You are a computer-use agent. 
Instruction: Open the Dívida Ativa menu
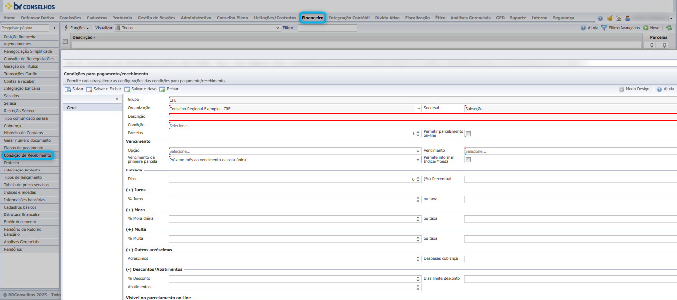387,18
